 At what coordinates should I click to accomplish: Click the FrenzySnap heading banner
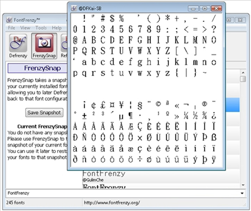click(x=38, y=68)
